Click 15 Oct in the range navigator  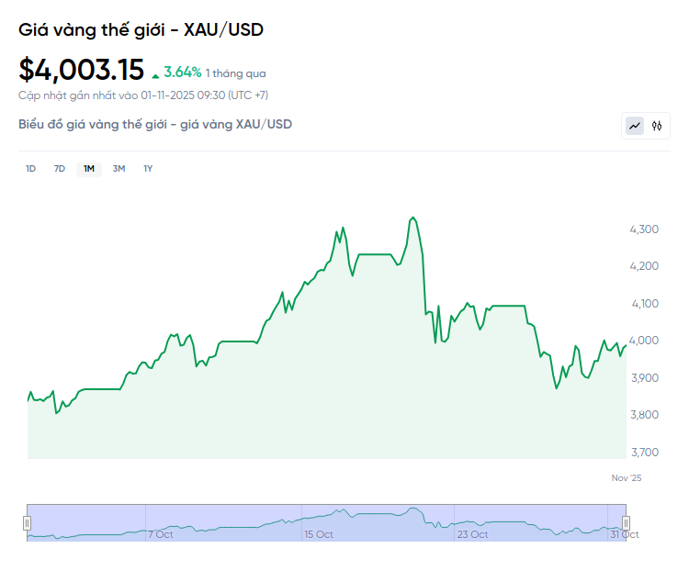318,534
